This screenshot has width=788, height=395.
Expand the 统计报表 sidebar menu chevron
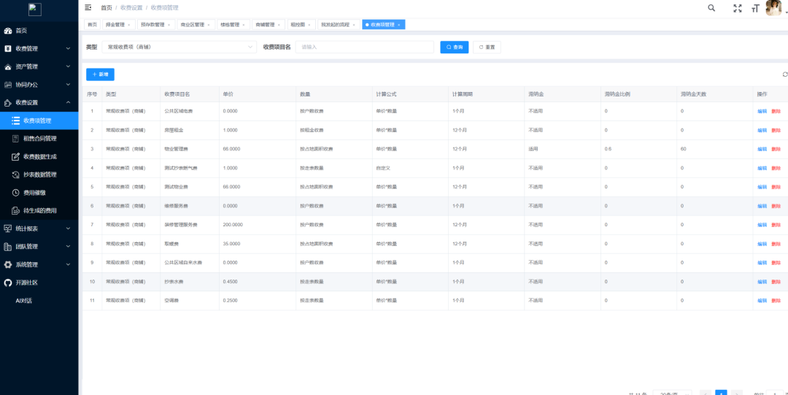coord(69,229)
